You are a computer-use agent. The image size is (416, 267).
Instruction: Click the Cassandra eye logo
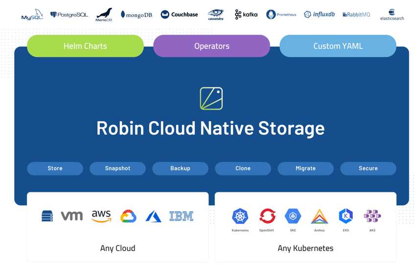[216, 15]
